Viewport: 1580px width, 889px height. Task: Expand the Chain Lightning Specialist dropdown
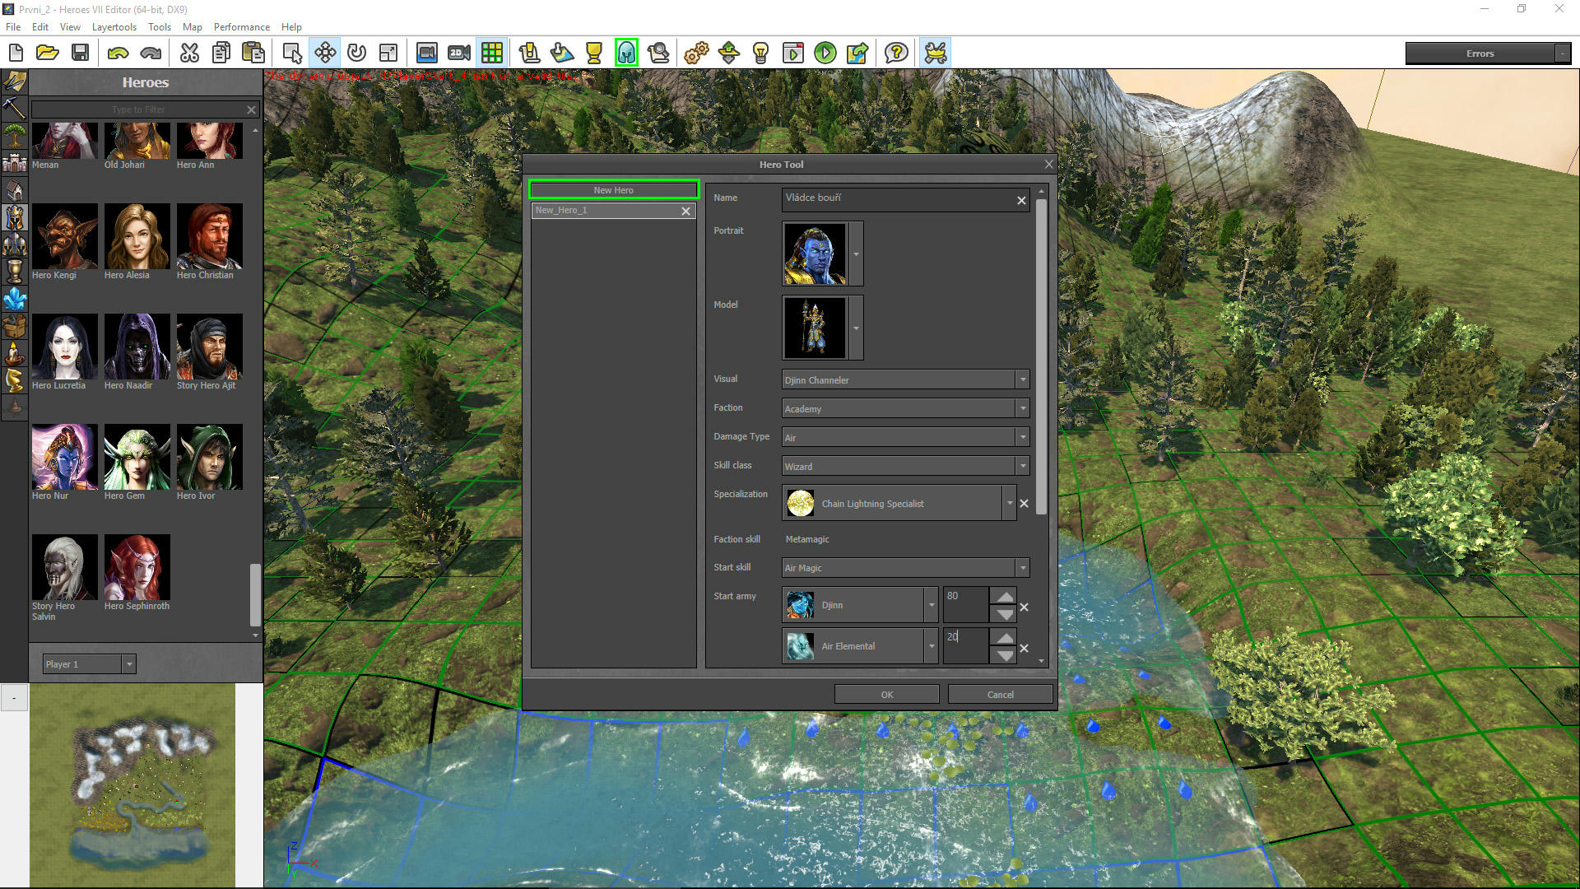(1010, 503)
